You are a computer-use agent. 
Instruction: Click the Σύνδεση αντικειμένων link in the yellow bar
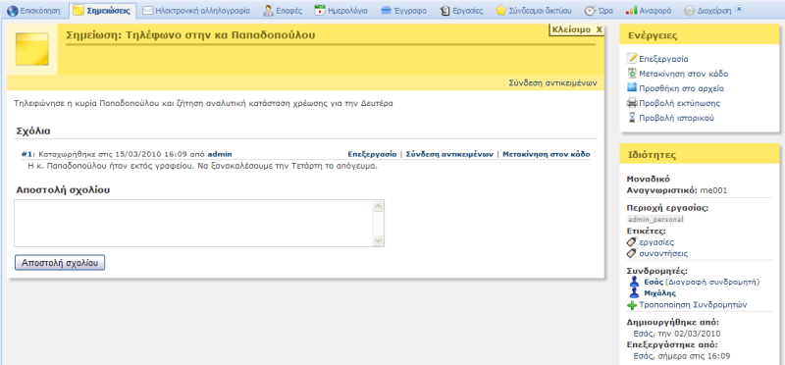point(552,82)
